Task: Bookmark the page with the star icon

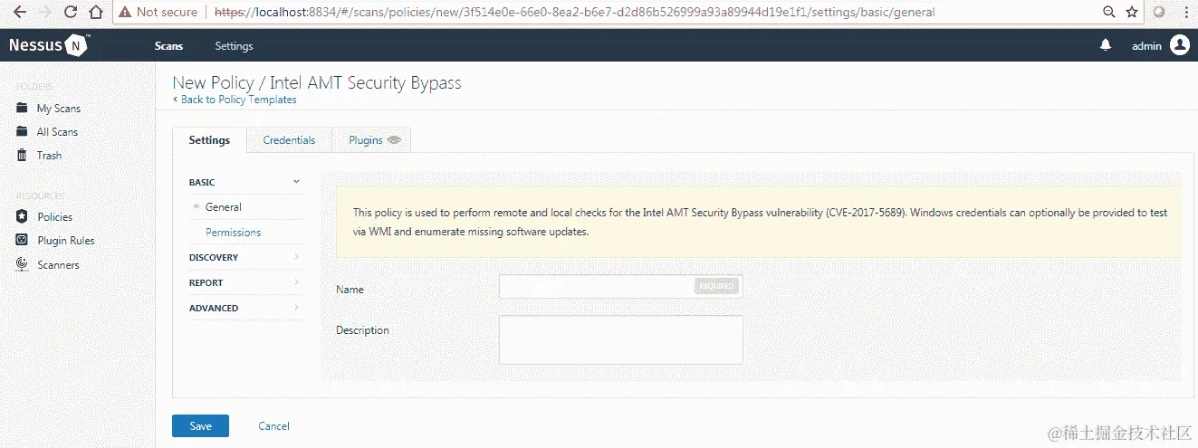Action: pyautogui.click(x=1132, y=13)
